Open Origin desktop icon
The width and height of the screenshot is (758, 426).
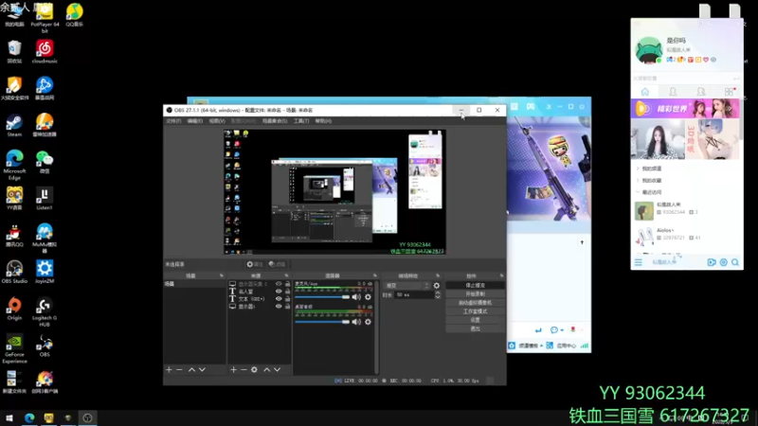tap(14, 310)
